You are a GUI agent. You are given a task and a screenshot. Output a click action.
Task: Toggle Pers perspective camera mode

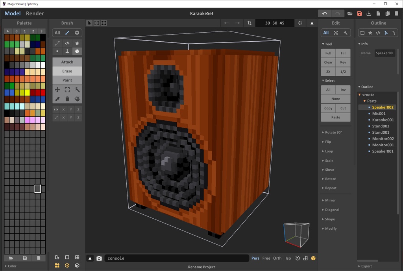click(255, 258)
